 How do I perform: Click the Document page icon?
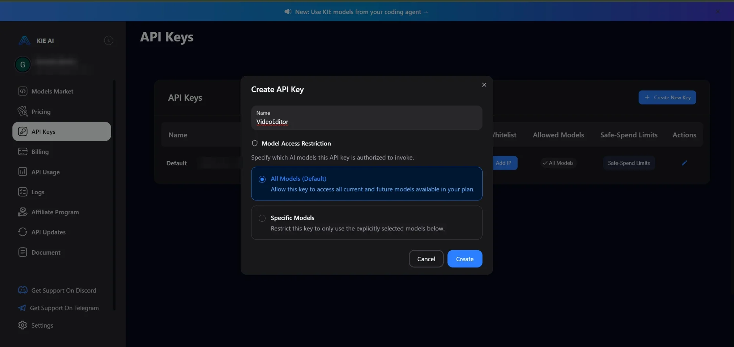pyautogui.click(x=23, y=252)
